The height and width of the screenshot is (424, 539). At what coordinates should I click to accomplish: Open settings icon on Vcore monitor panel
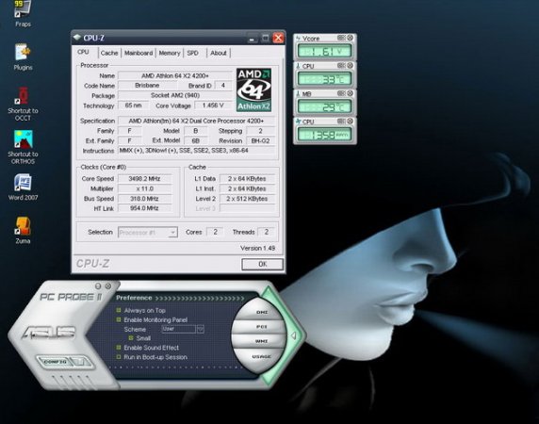click(x=341, y=38)
